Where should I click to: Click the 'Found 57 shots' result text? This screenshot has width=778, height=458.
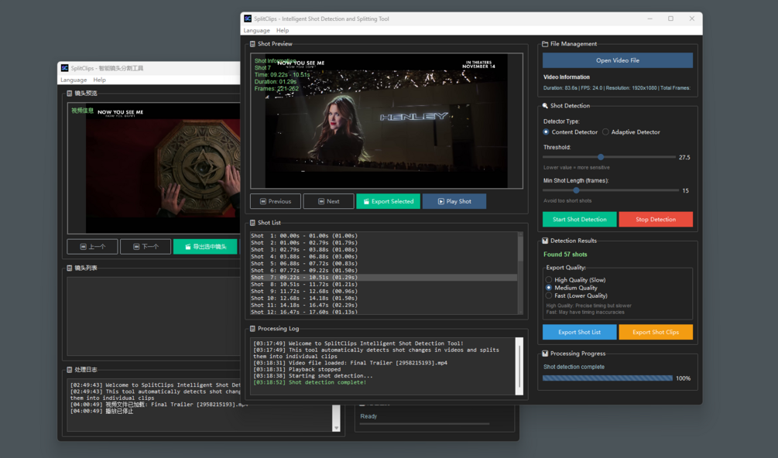[x=565, y=255]
